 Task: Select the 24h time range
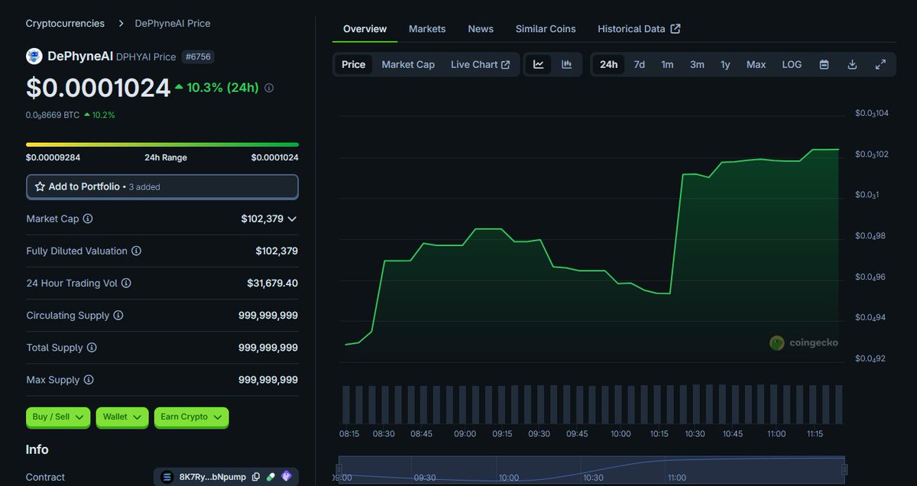[x=609, y=64]
